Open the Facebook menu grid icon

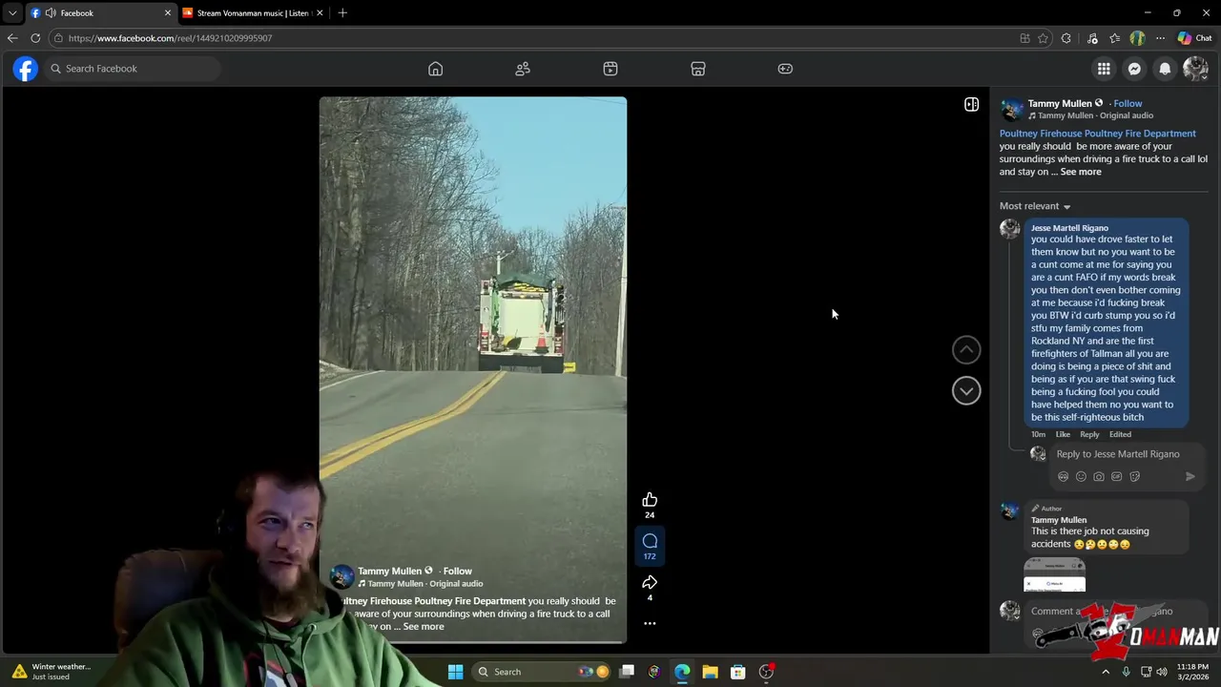[x=1104, y=69]
